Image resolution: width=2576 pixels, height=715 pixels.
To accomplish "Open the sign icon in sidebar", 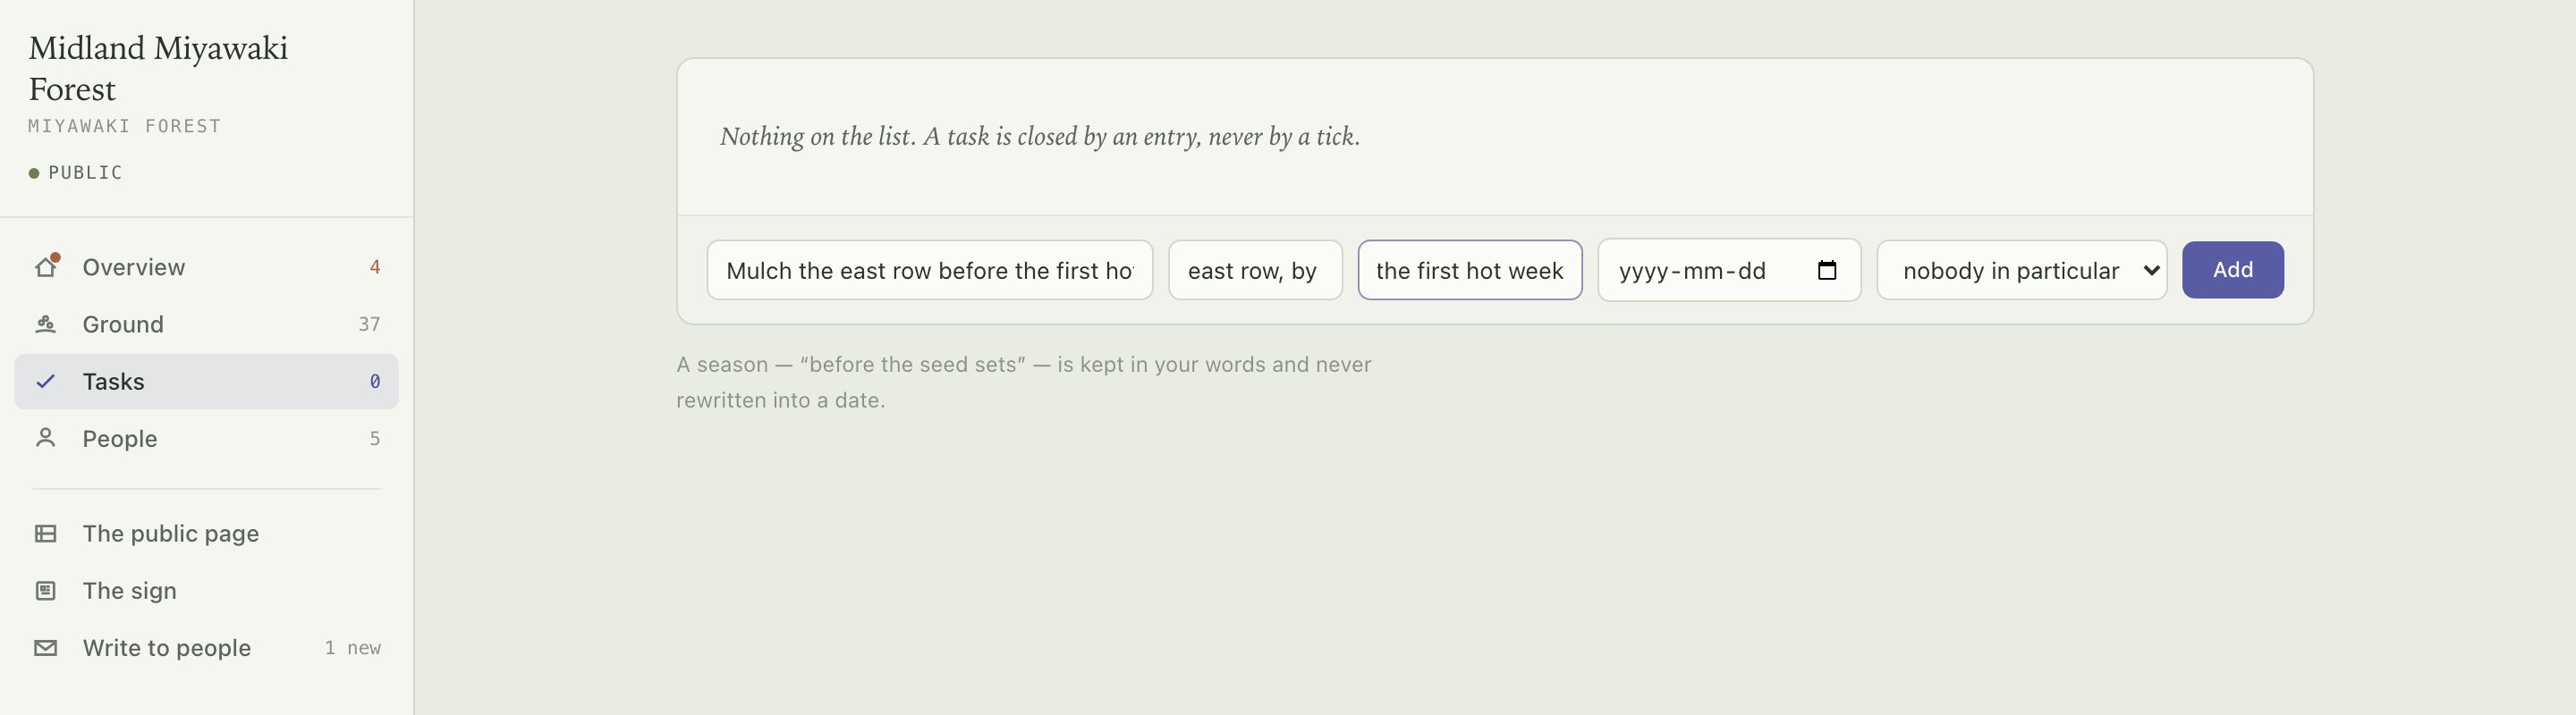I will tap(46, 590).
